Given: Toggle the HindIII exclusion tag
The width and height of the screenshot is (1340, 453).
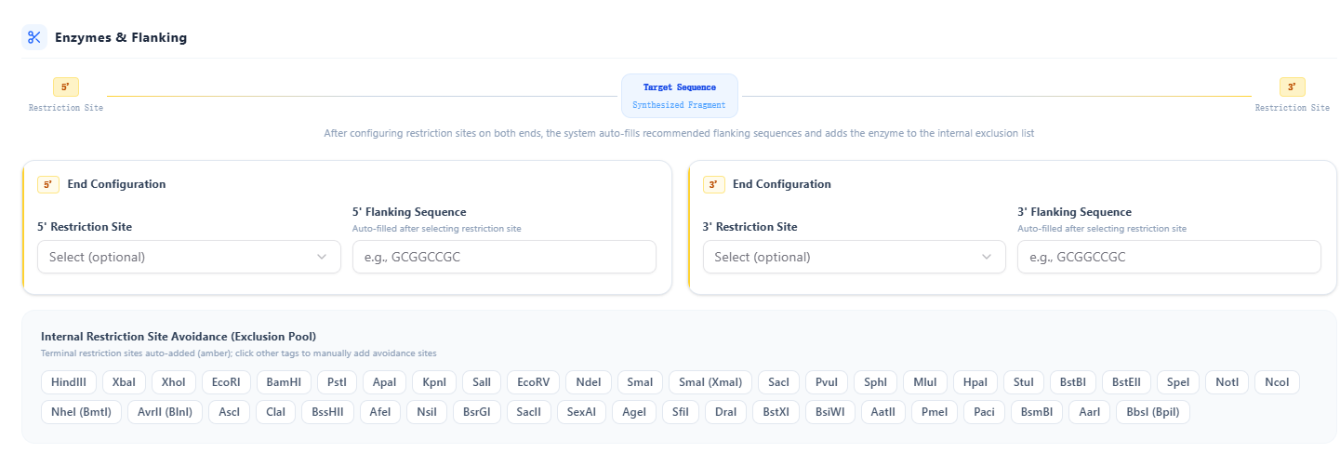Looking at the screenshot, I should tap(69, 382).
